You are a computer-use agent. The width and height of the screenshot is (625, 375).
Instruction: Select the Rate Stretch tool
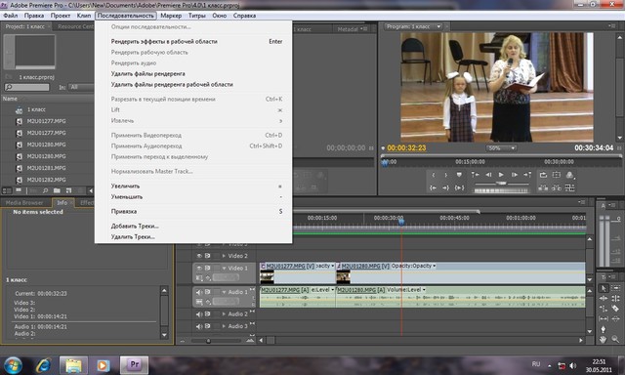[604, 309]
